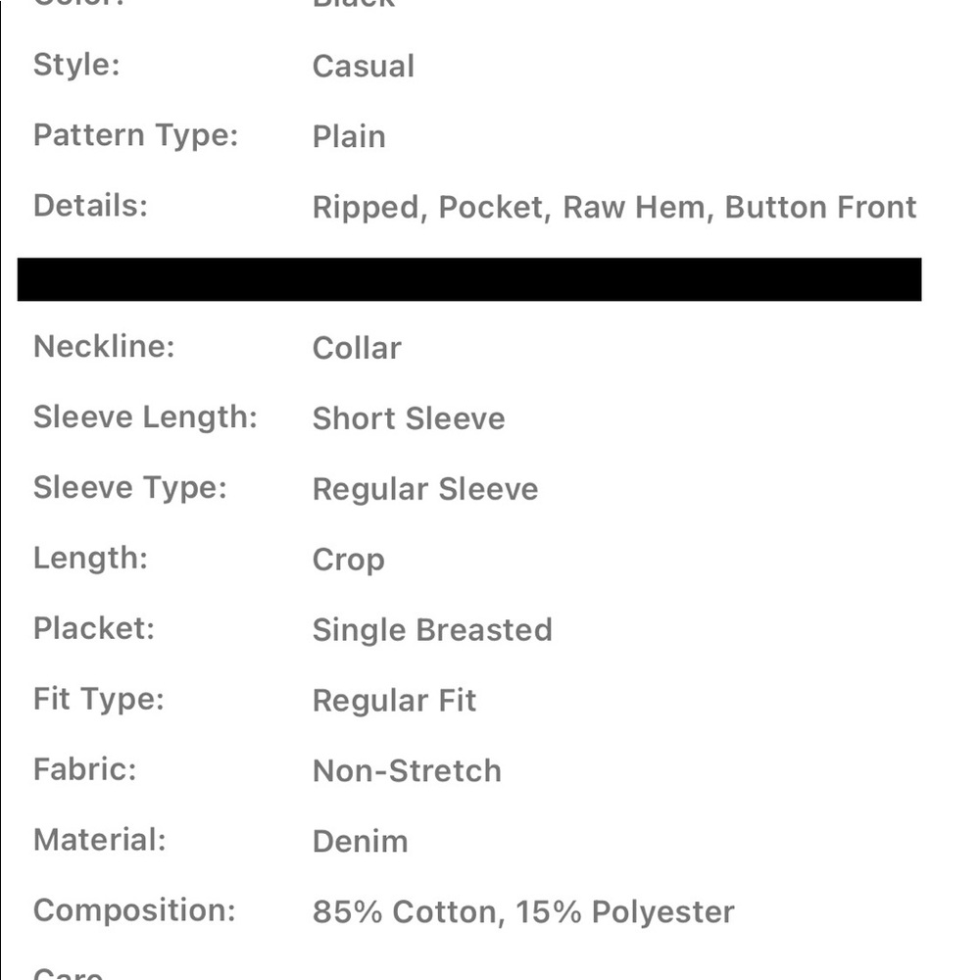This screenshot has width=980, height=980.
Task: Select the "Casual" style value
Action: point(364,67)
